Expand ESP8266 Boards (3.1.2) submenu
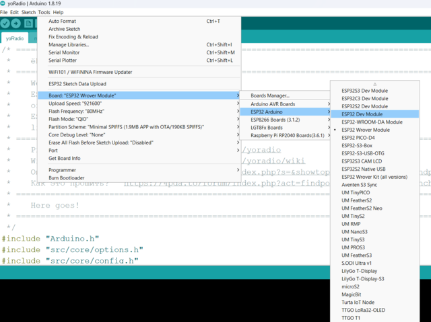Viewport: 431px width, 322px height. [x=286, y=120]
